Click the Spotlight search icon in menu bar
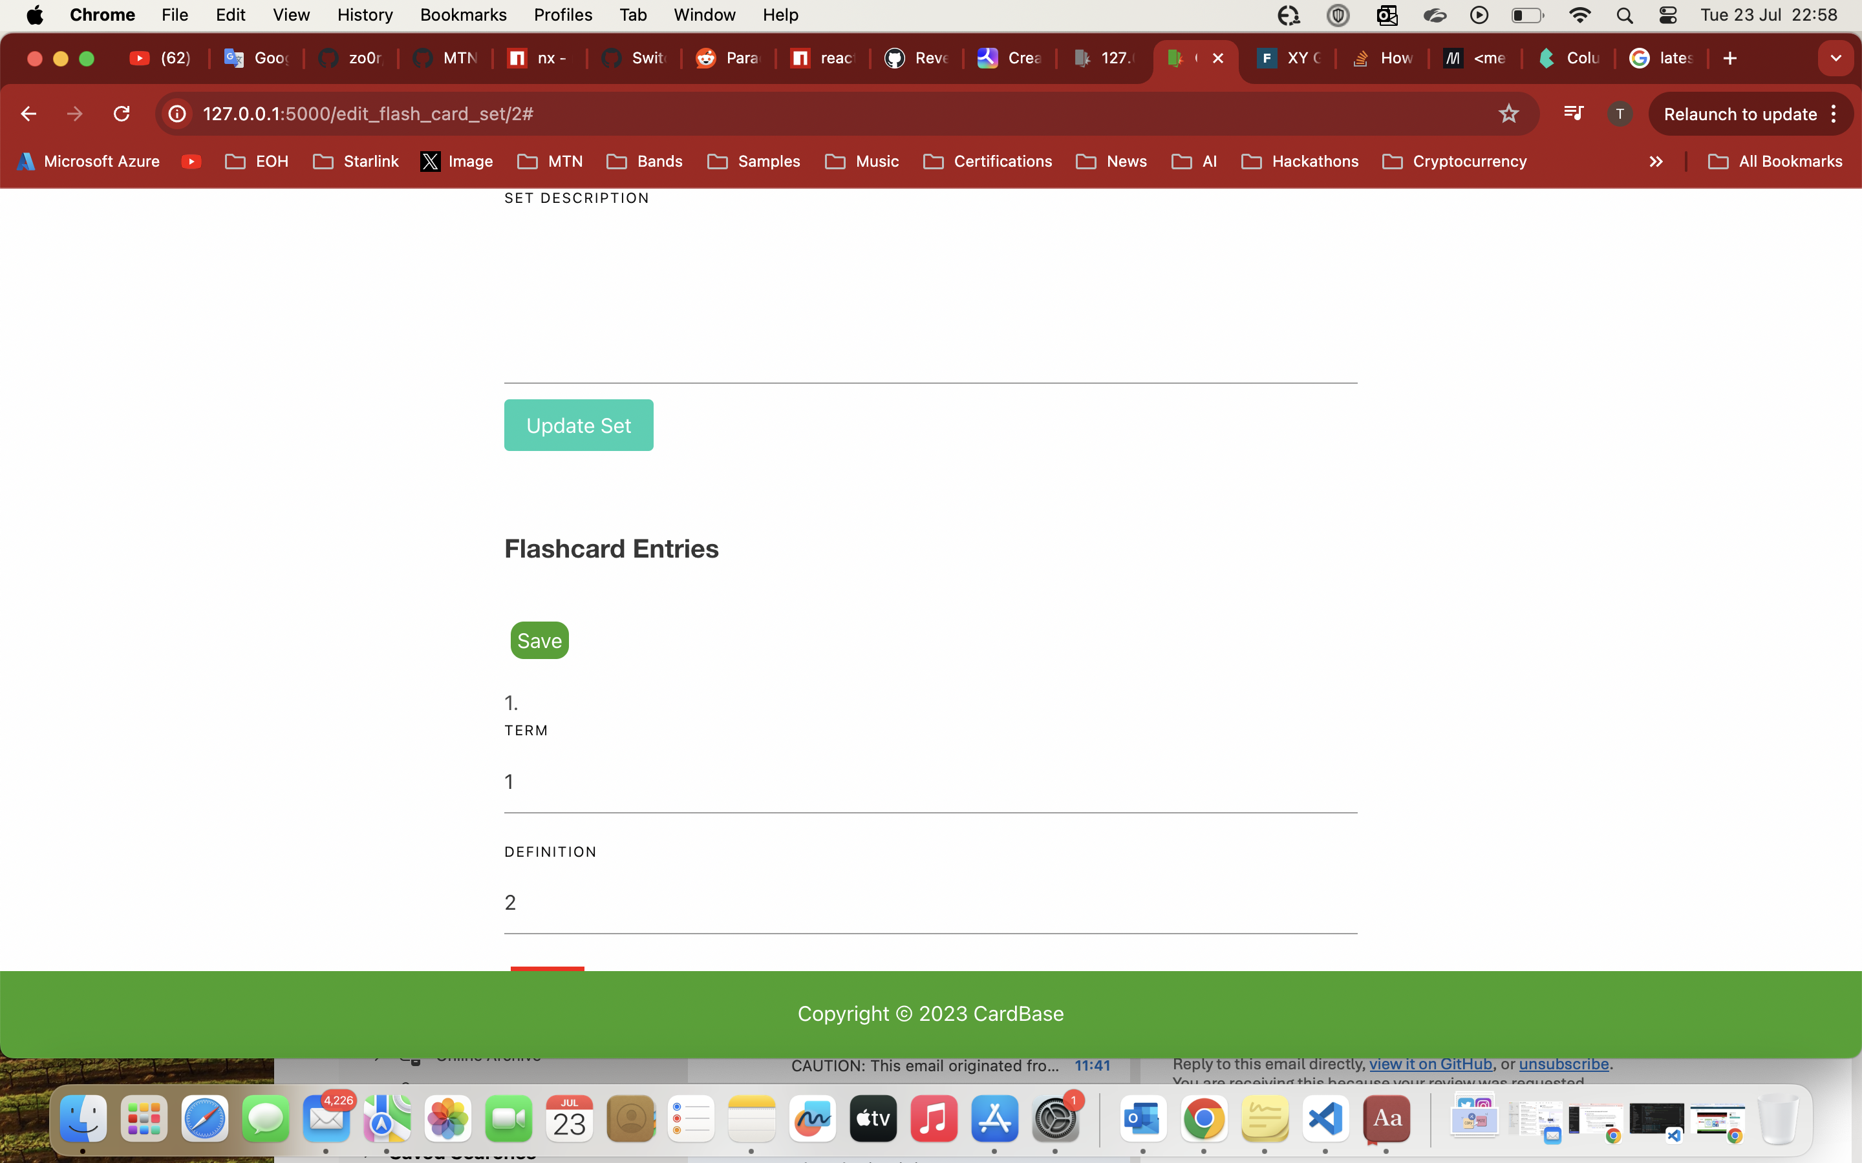The width and height of the screenshot is (1862, 1163). pos(1624,16)
